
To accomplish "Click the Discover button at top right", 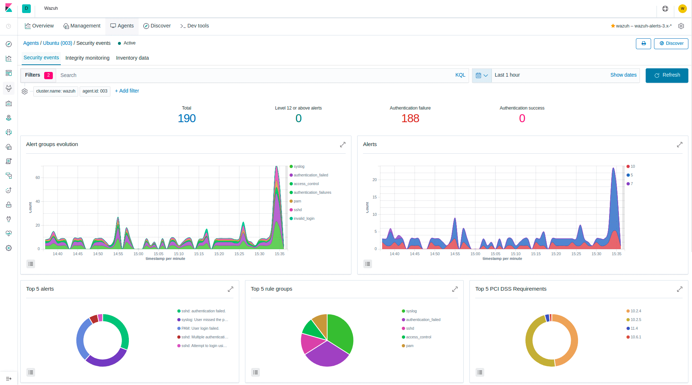I will [x=671, y=43].
